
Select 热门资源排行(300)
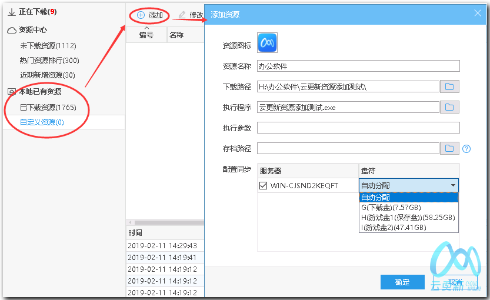coord(49,61)
